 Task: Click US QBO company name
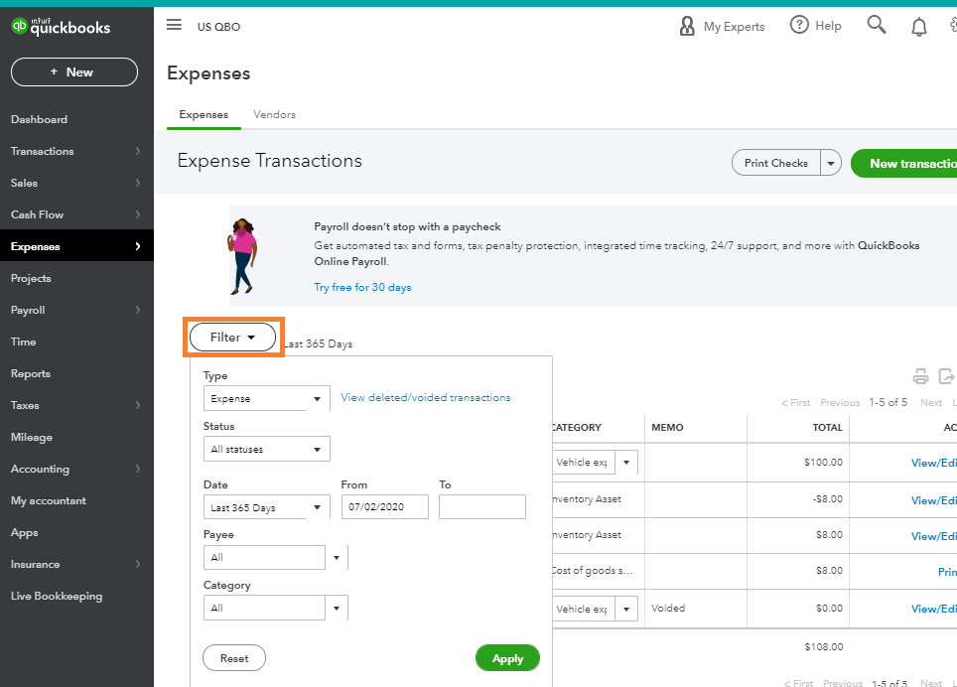coord(218,26)
